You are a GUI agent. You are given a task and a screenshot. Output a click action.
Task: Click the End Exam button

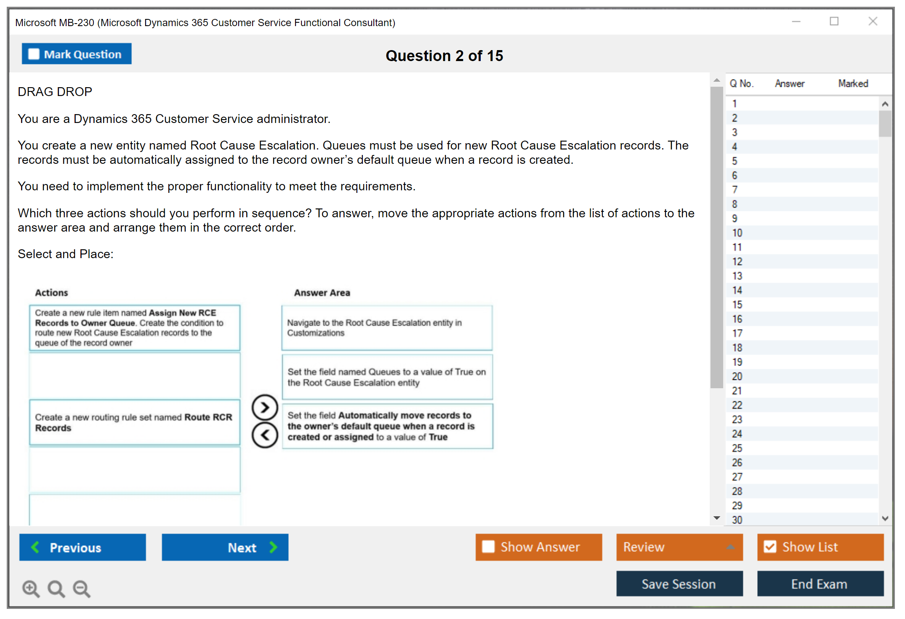tap(820, 584)
